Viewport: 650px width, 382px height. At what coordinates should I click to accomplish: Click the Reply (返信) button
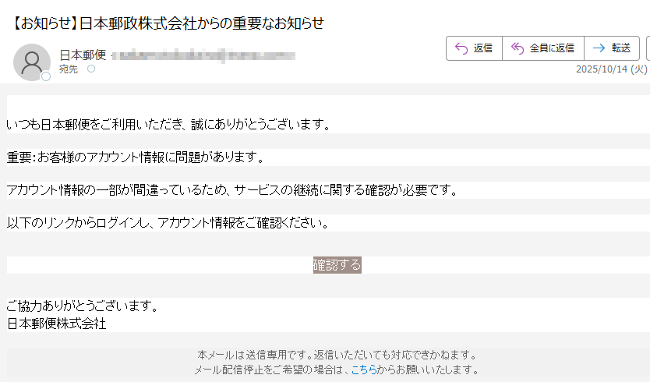[x=474, y=48]
